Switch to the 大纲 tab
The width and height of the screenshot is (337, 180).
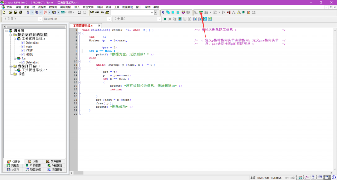click(x=33, y=161)
